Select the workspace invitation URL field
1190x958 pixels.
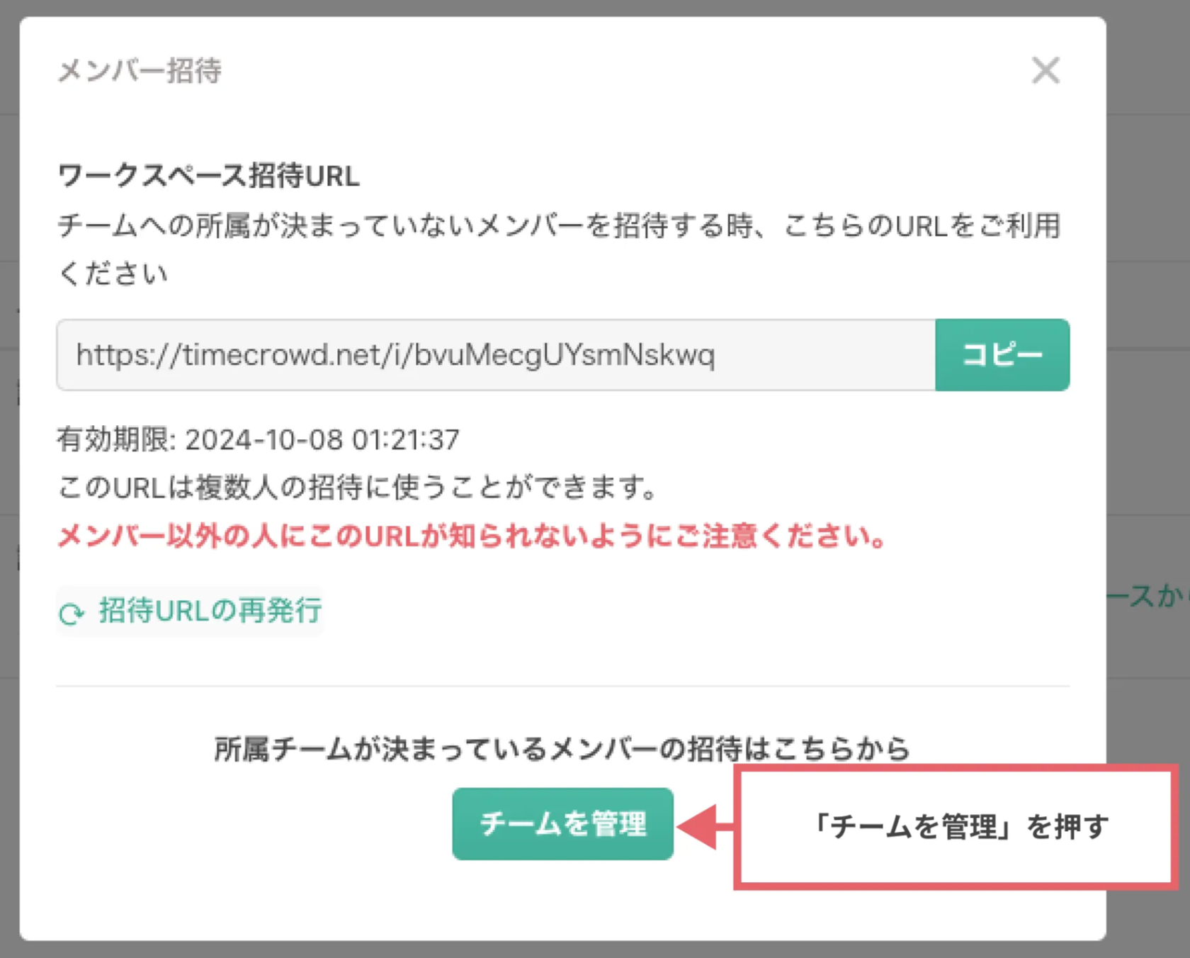click(496, 355)
